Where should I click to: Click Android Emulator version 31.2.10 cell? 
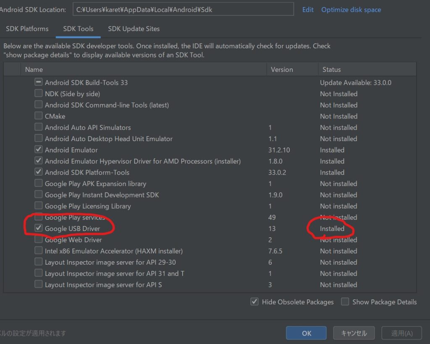click(x=279, y=150)
